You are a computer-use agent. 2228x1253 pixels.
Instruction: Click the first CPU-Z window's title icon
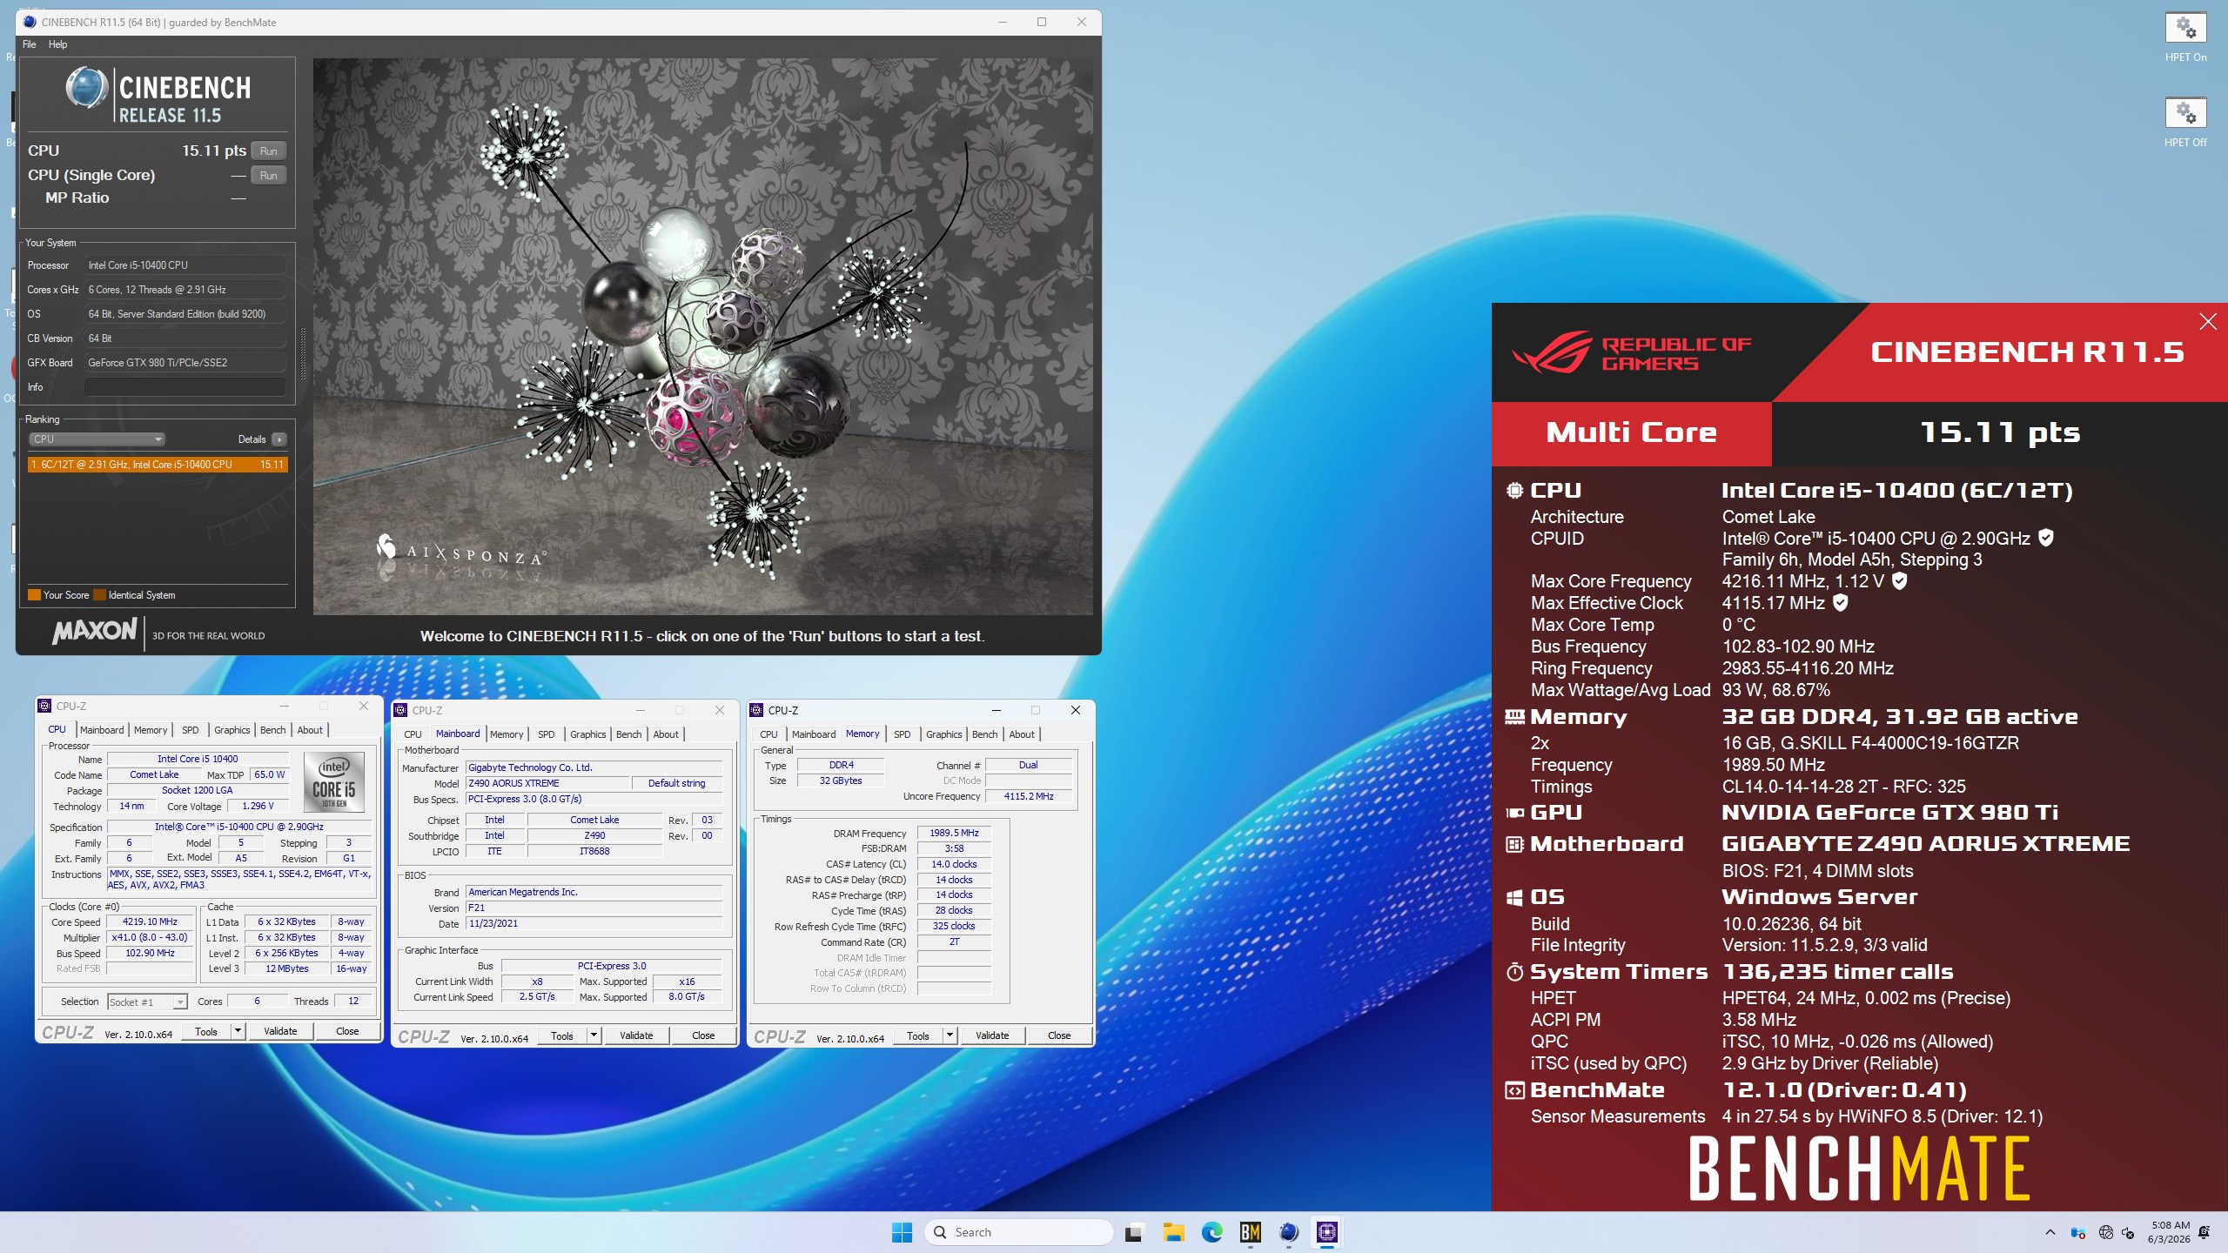[x=45, y=706]
